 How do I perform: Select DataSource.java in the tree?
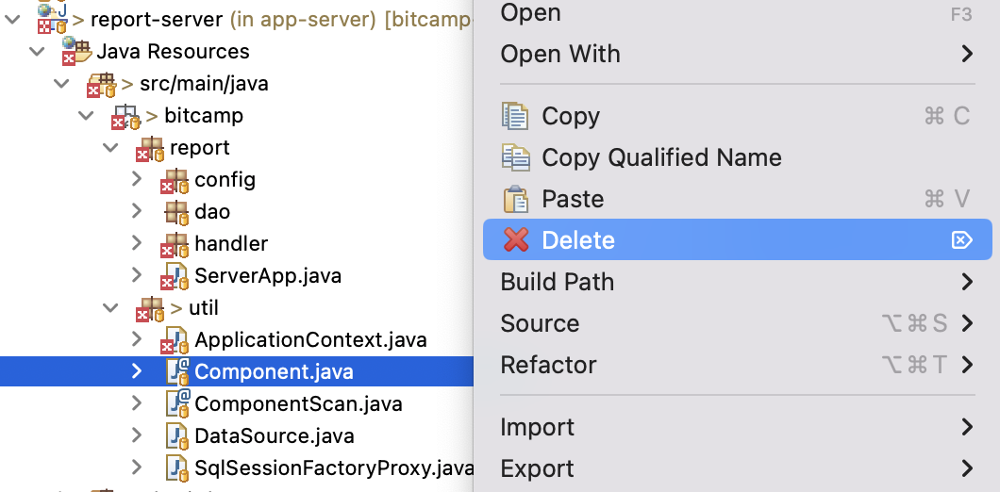pyautogui.click(x=275, y=435)
